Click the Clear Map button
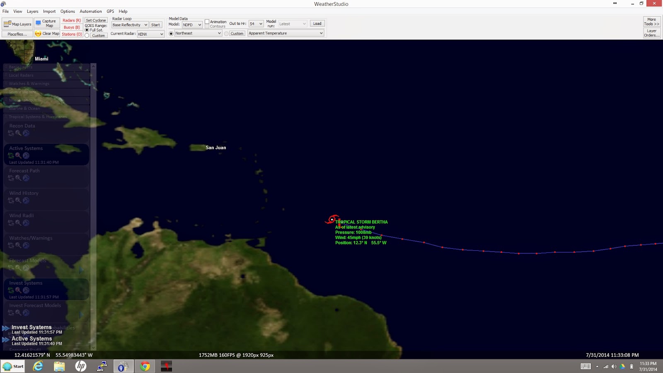This screenshot has height=373, width=663. (47, 34)
